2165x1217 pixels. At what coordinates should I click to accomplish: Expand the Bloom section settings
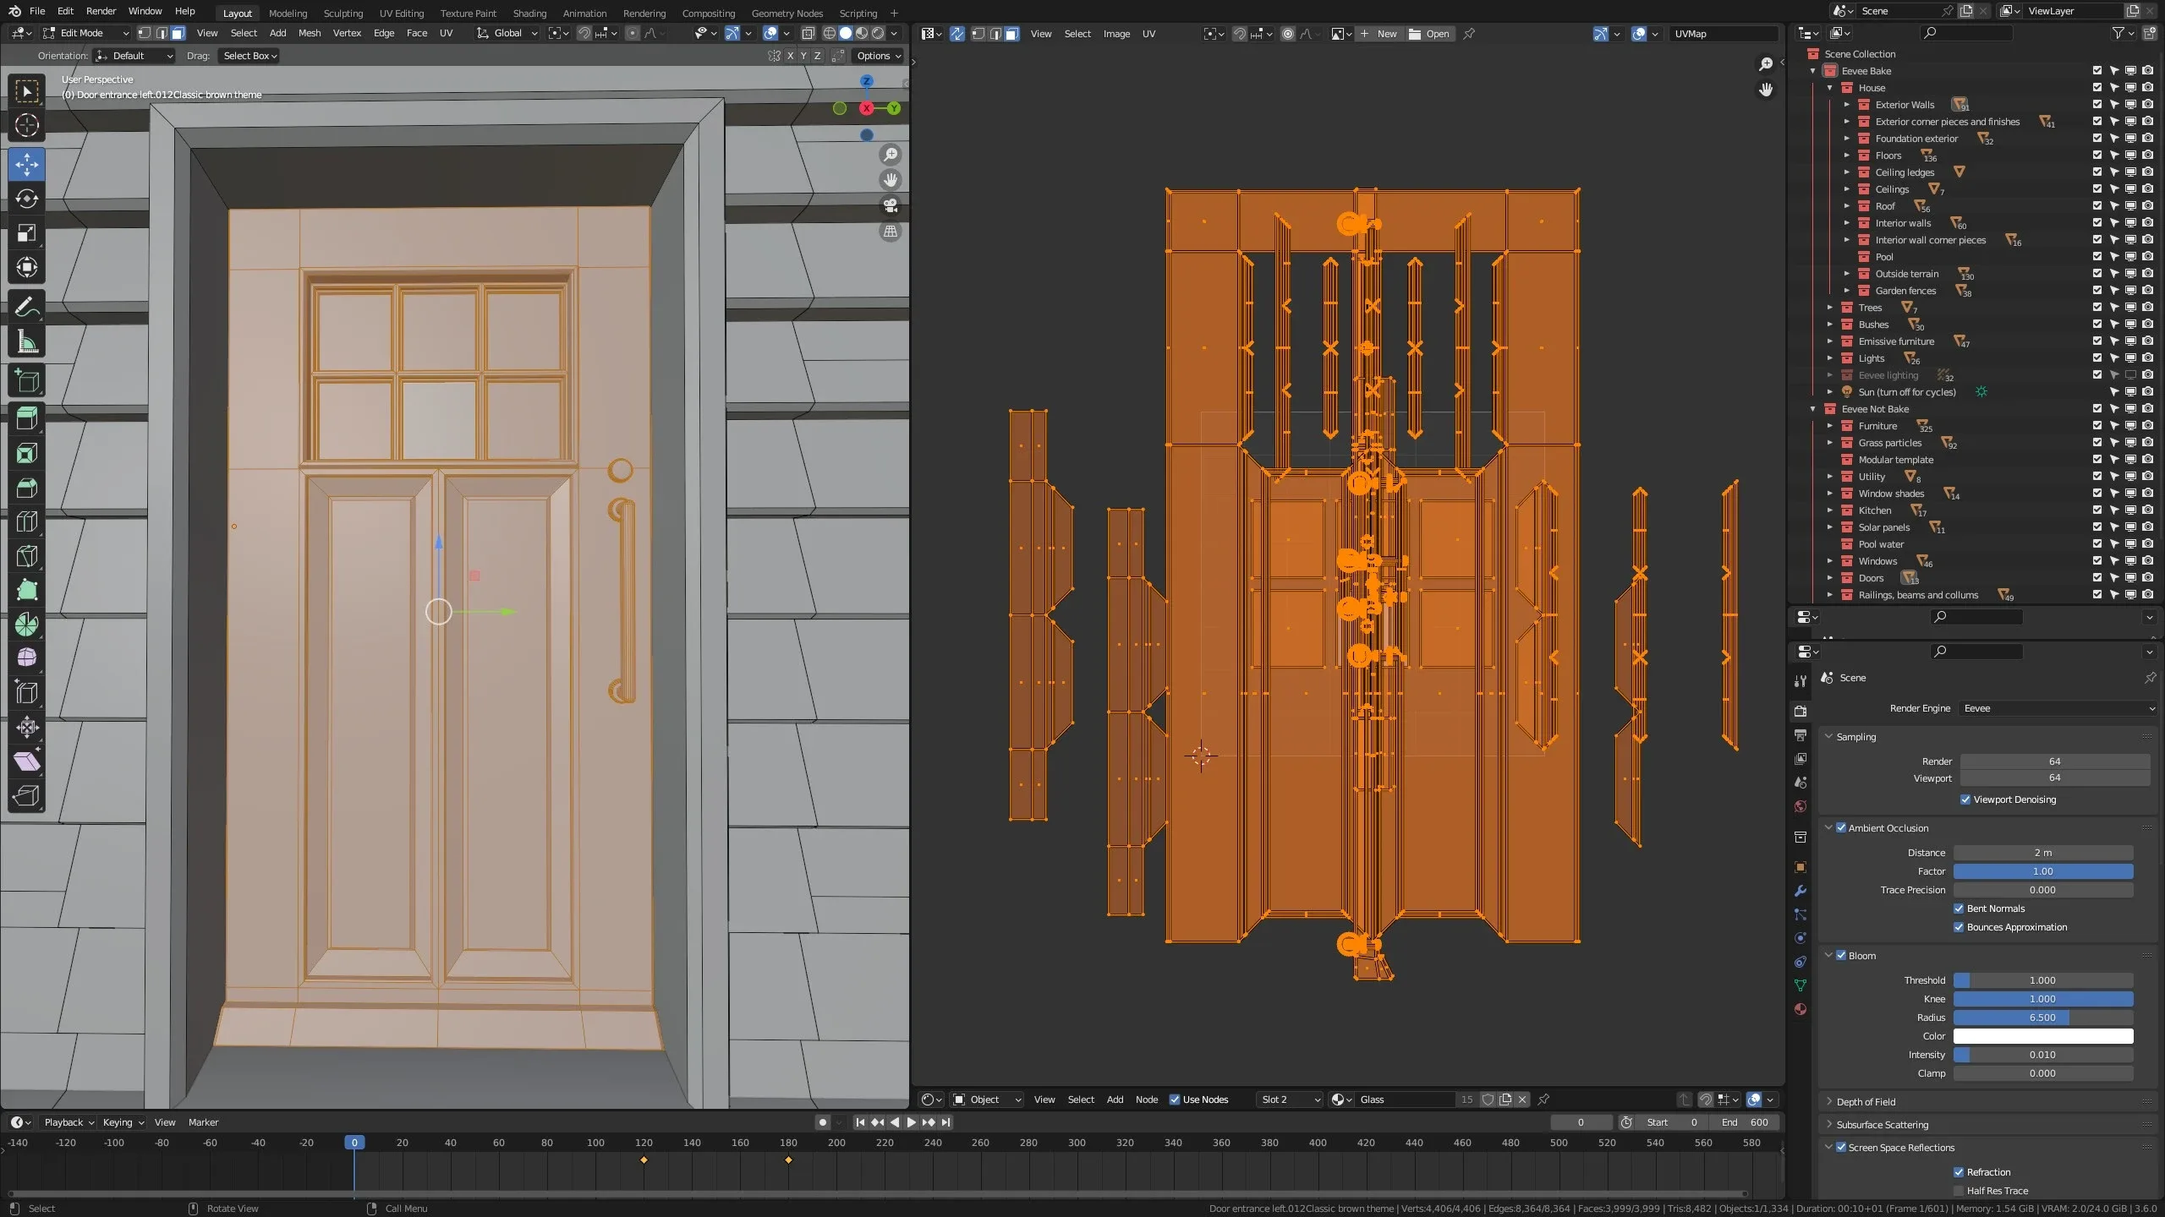click(1828, 954)
